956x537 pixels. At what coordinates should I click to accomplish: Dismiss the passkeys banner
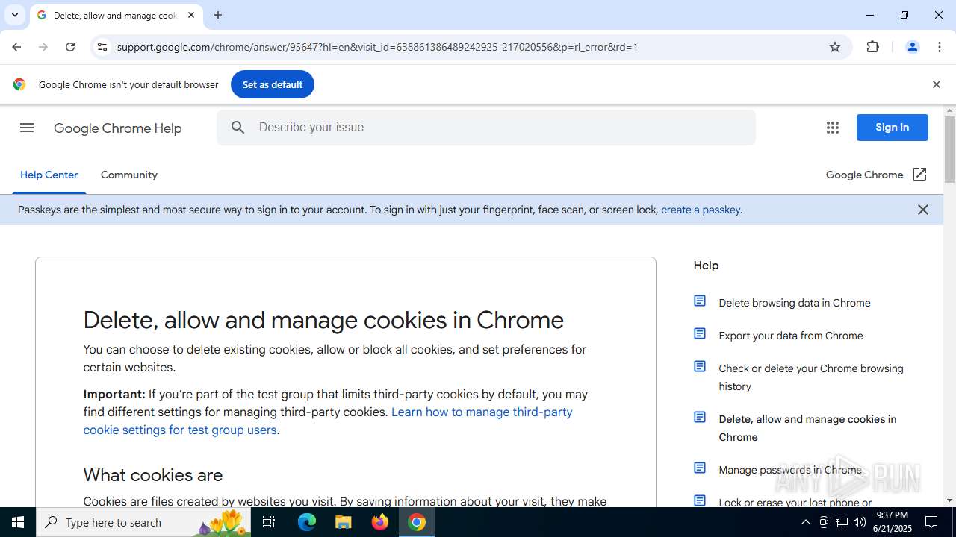point(923,210)
